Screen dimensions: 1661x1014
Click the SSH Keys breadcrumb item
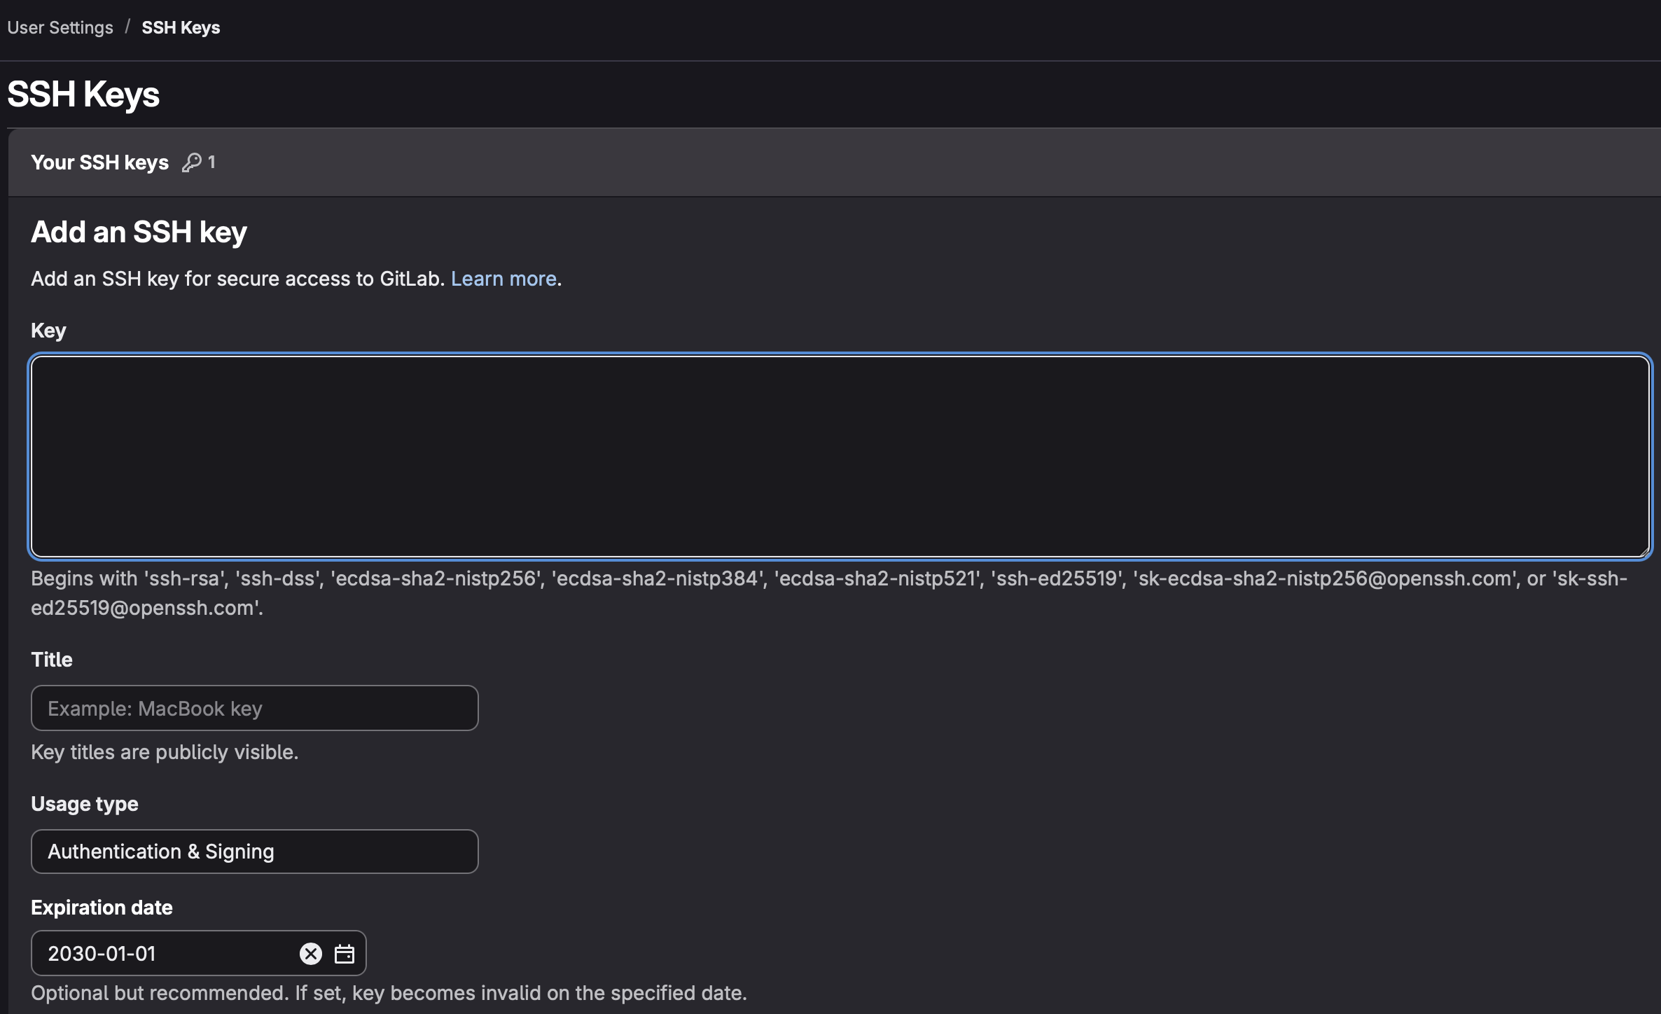(181, 27)
